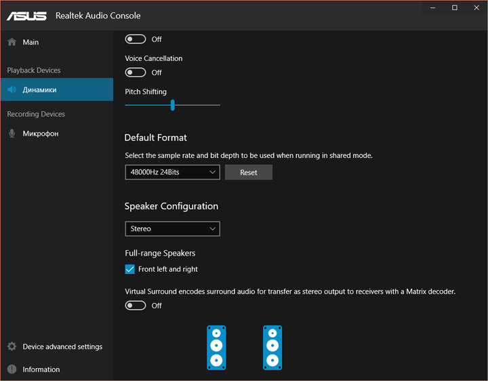Click the Динамики speaker icon
Screen dimensions: 488x381
coord(12,89)
